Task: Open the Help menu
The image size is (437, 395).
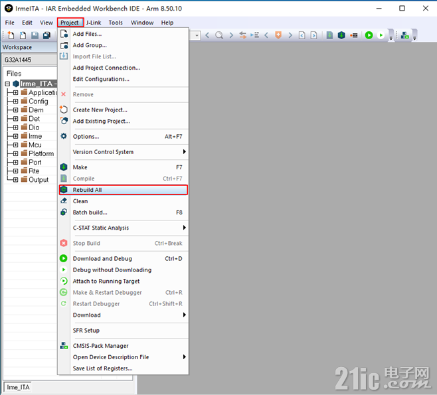Action: (167, 23)
